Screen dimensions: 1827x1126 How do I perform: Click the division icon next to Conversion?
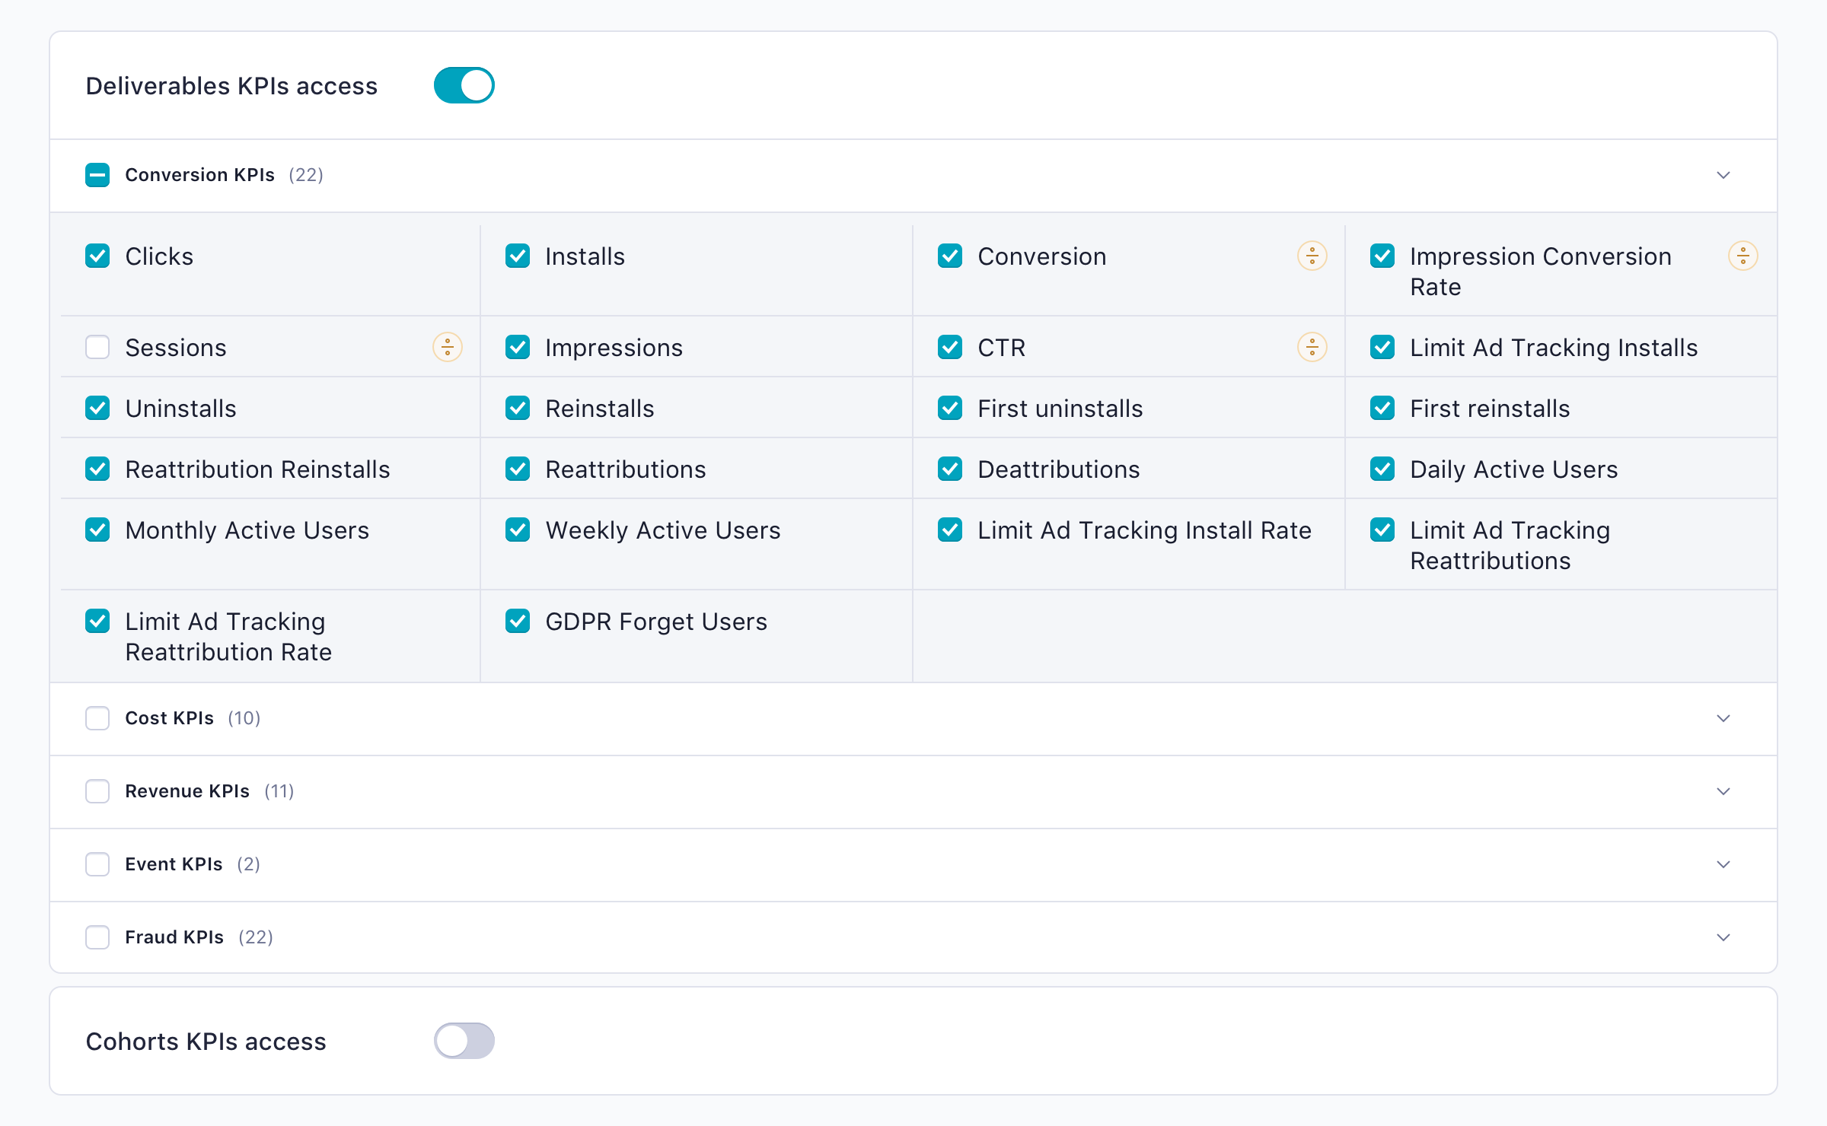[x=1312, y=256]
